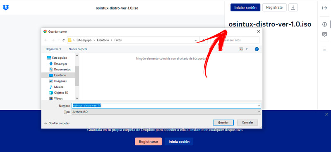The width and height of the screenshot is (331, 152).
Task: Click Inicia sesión button in the banner
Action: coord(179,142)
